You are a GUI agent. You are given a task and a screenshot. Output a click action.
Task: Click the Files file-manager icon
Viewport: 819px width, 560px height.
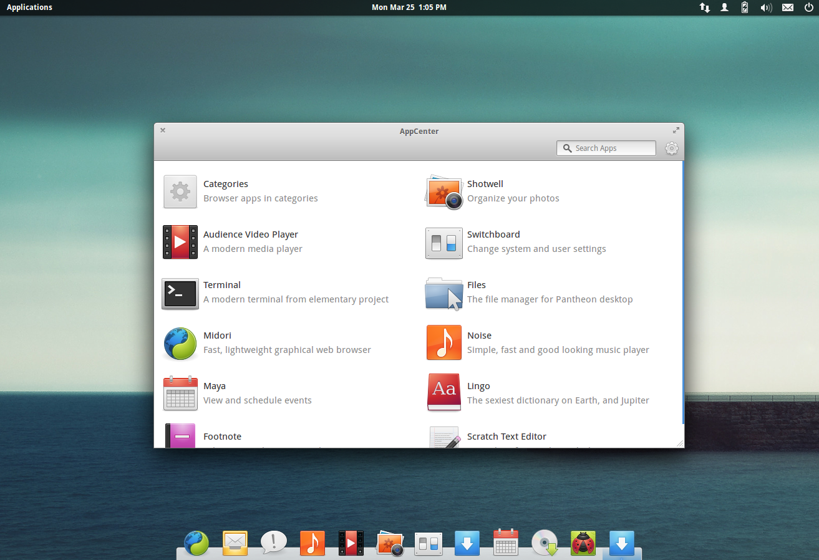443,292
